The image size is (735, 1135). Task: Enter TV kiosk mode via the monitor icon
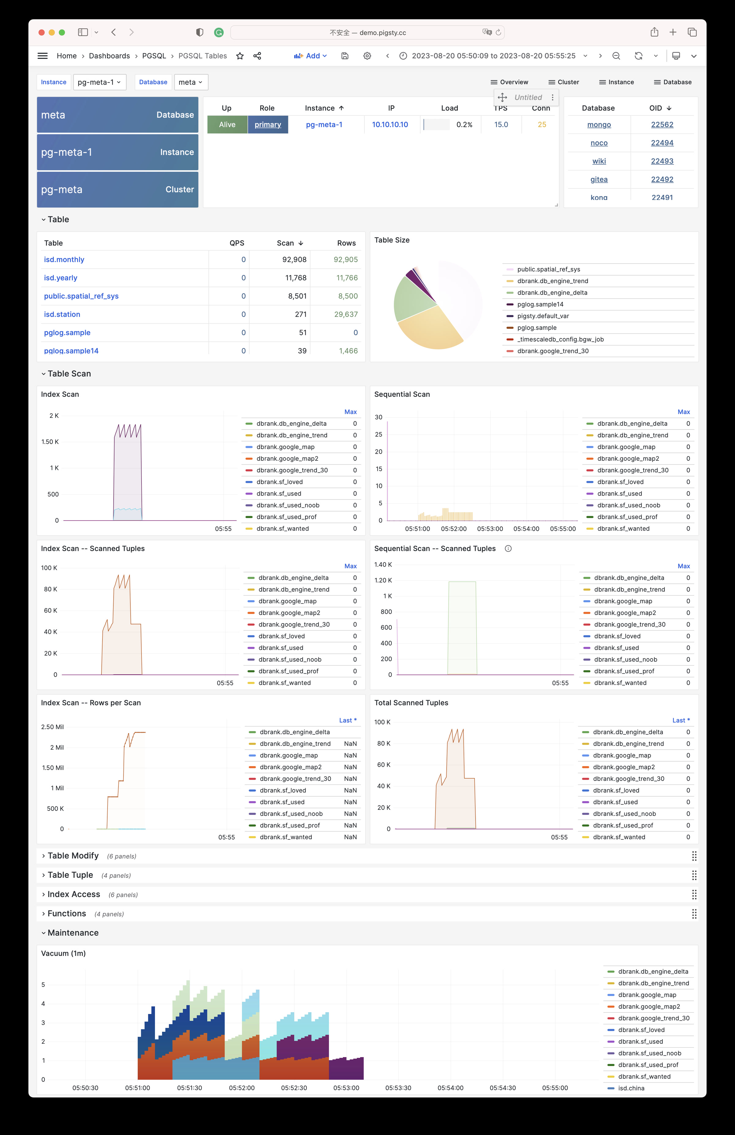pyautogui.click(x=676, y=56)
